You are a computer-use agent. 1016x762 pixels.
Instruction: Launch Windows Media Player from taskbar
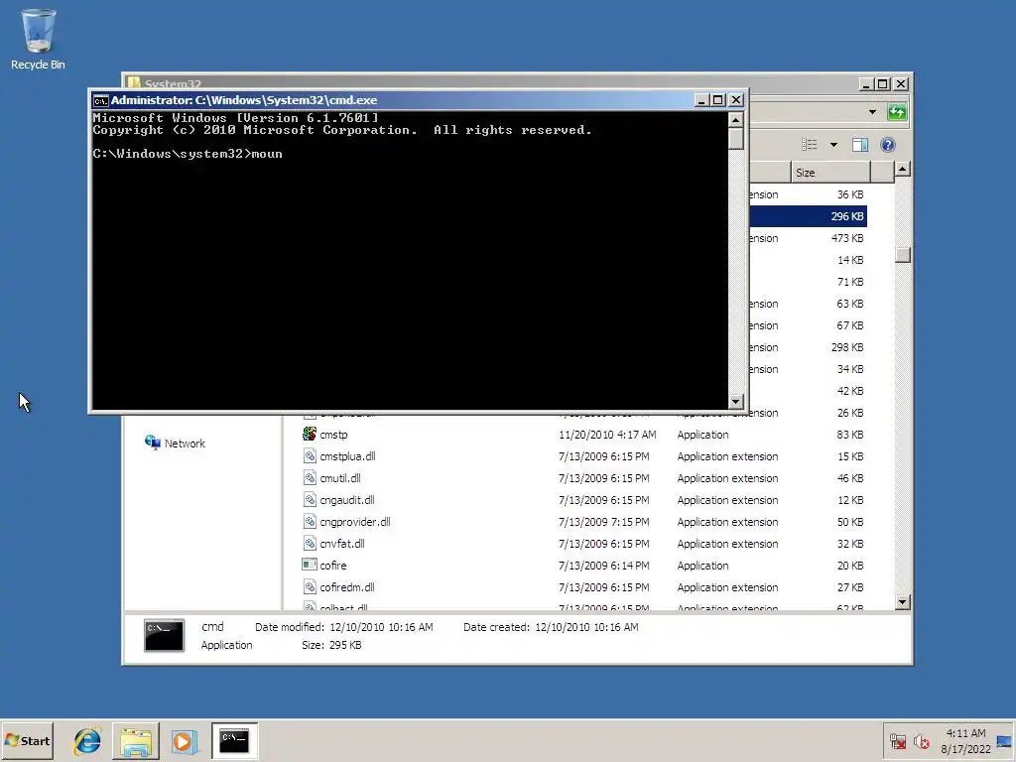pos(184,741)
